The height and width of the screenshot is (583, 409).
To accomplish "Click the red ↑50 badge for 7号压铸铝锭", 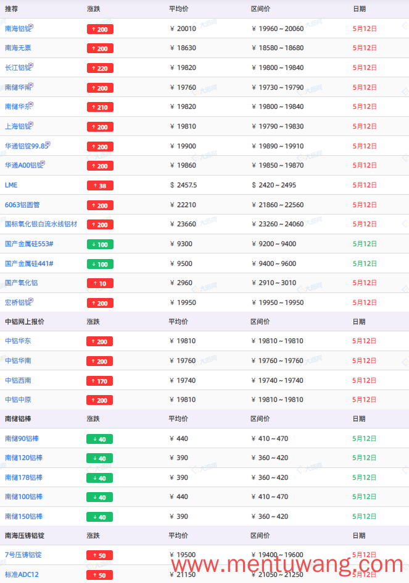I will 99,555.
